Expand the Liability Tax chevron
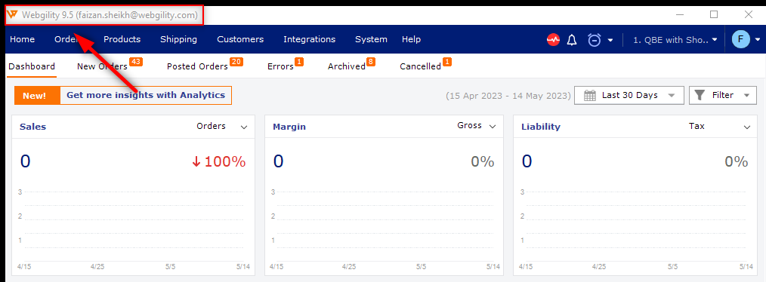766x282 pixels. coord(747,127)
